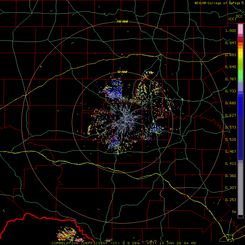Click the 12 JAN 26 date in caption
Image resolution: width=245 pixels, height=245 pixels.
click(x=171, y=243)
